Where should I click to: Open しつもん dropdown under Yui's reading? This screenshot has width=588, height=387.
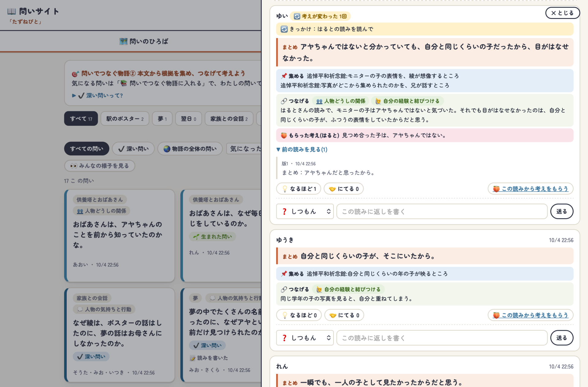305,211
